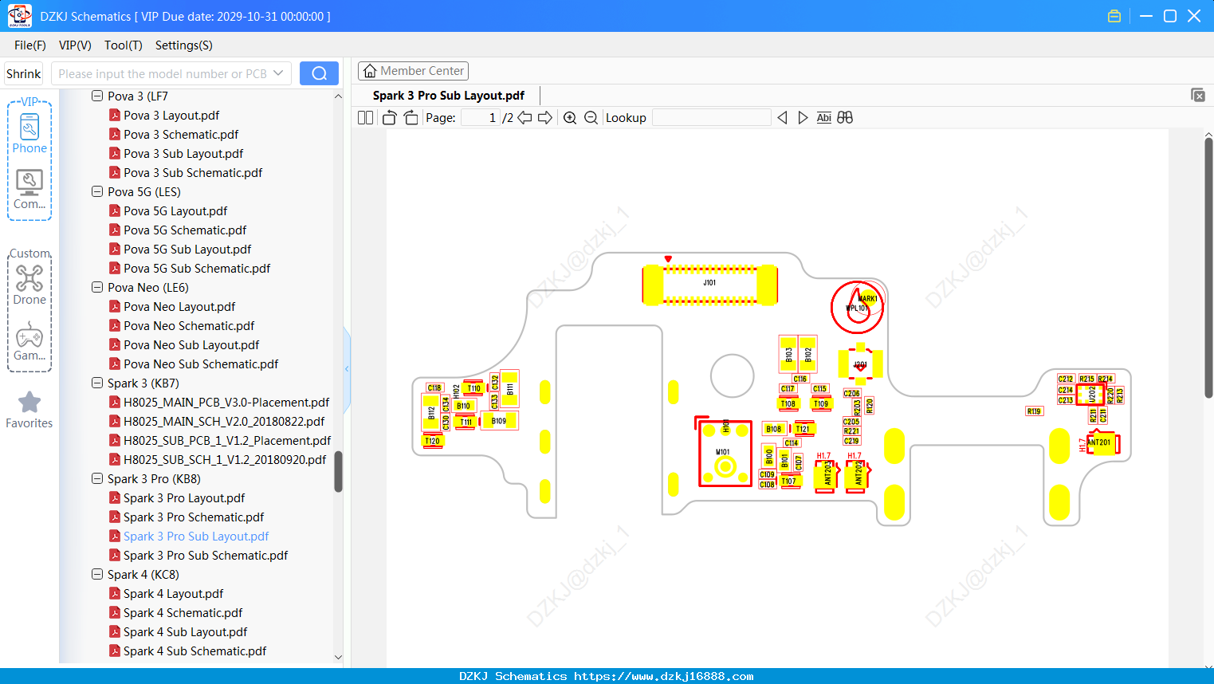Open Favorites
Viewport: 1214px width, 684px height.
click(29, 410)
